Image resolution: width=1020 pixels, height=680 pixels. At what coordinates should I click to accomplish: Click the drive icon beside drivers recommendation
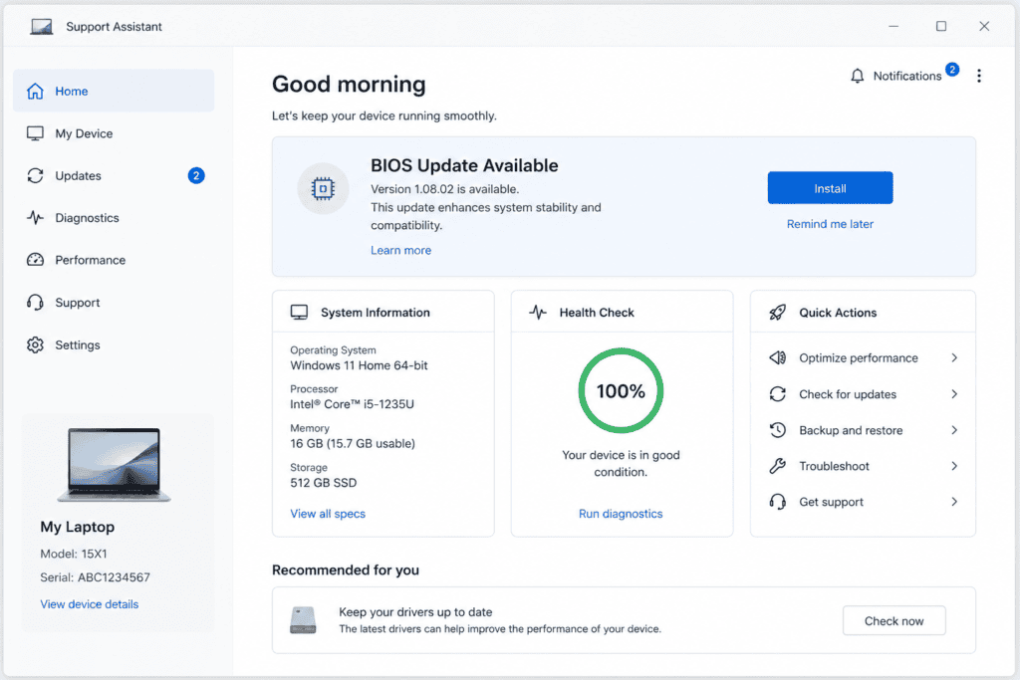coord(303,620)
